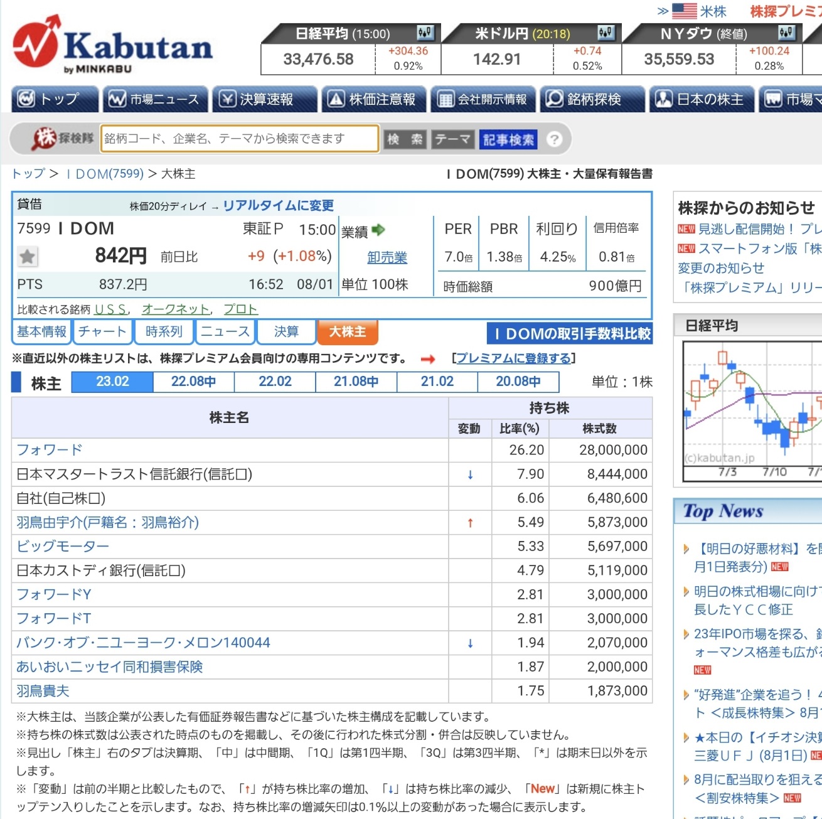Click the US flag icon for US stocks
Screen dimensions: 822x819
click(x=685, y=11)
